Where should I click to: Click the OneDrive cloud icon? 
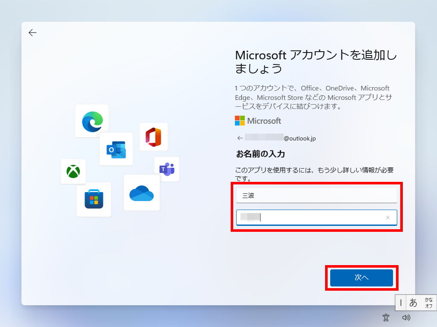[x=141, y=193]
